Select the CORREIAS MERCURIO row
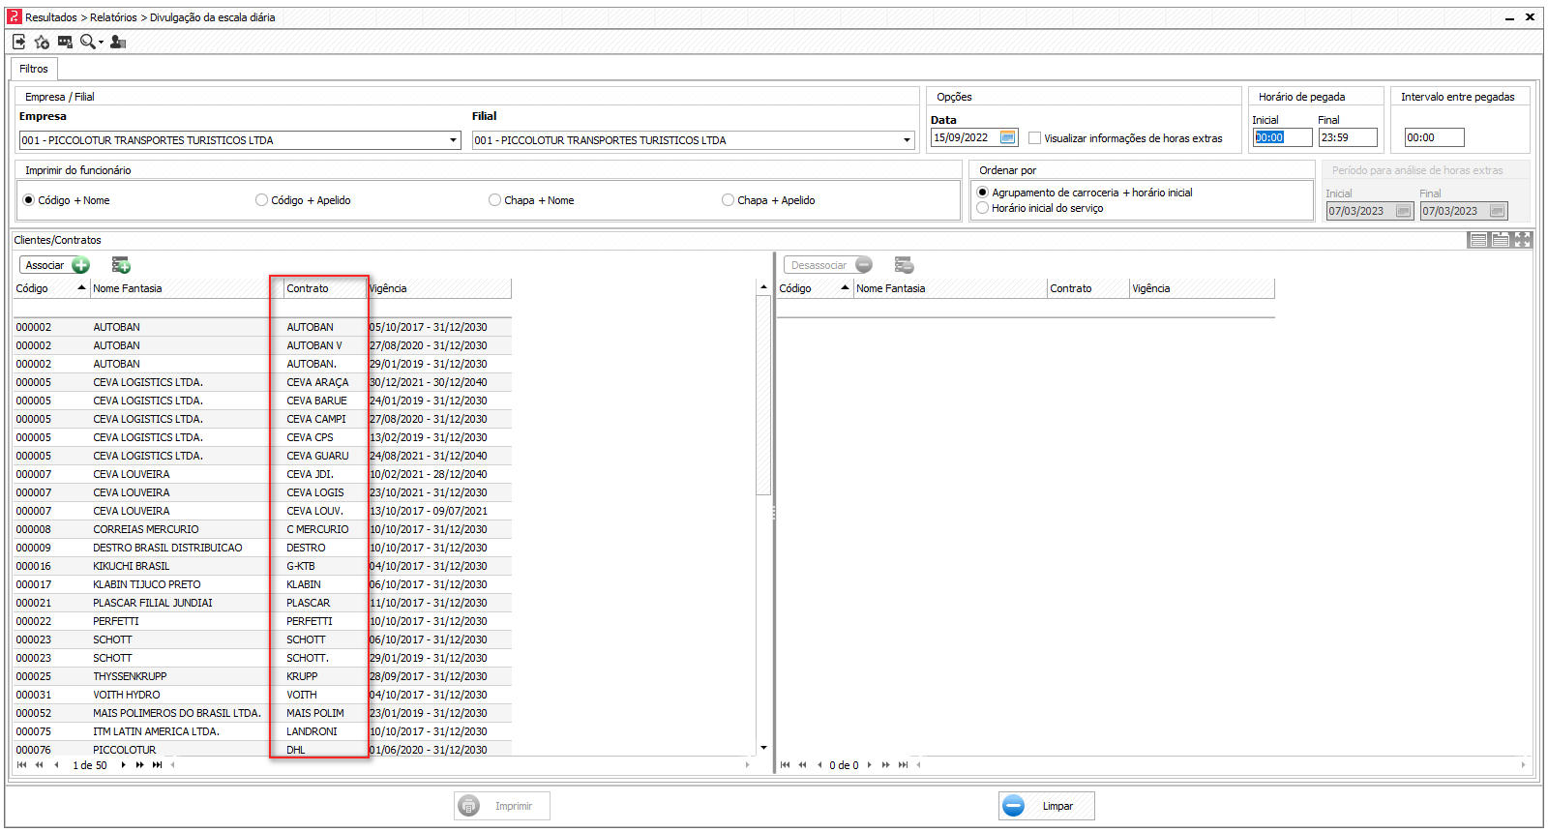Screen dimensions: 1548x832 (262, 529)
